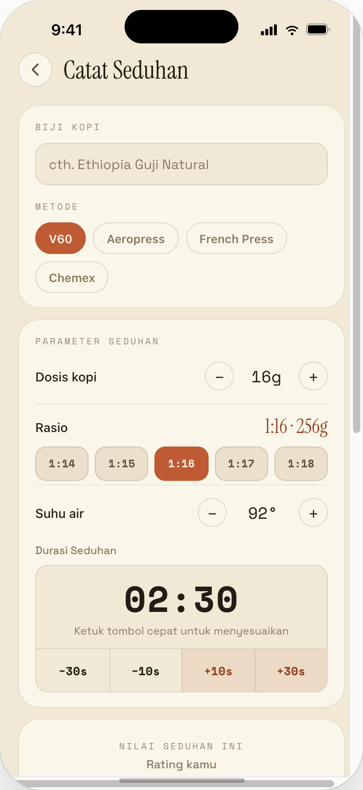Screen dimensions: 363x790
Task: Tap the cellular signal bars icon
Action: point(269,30)
